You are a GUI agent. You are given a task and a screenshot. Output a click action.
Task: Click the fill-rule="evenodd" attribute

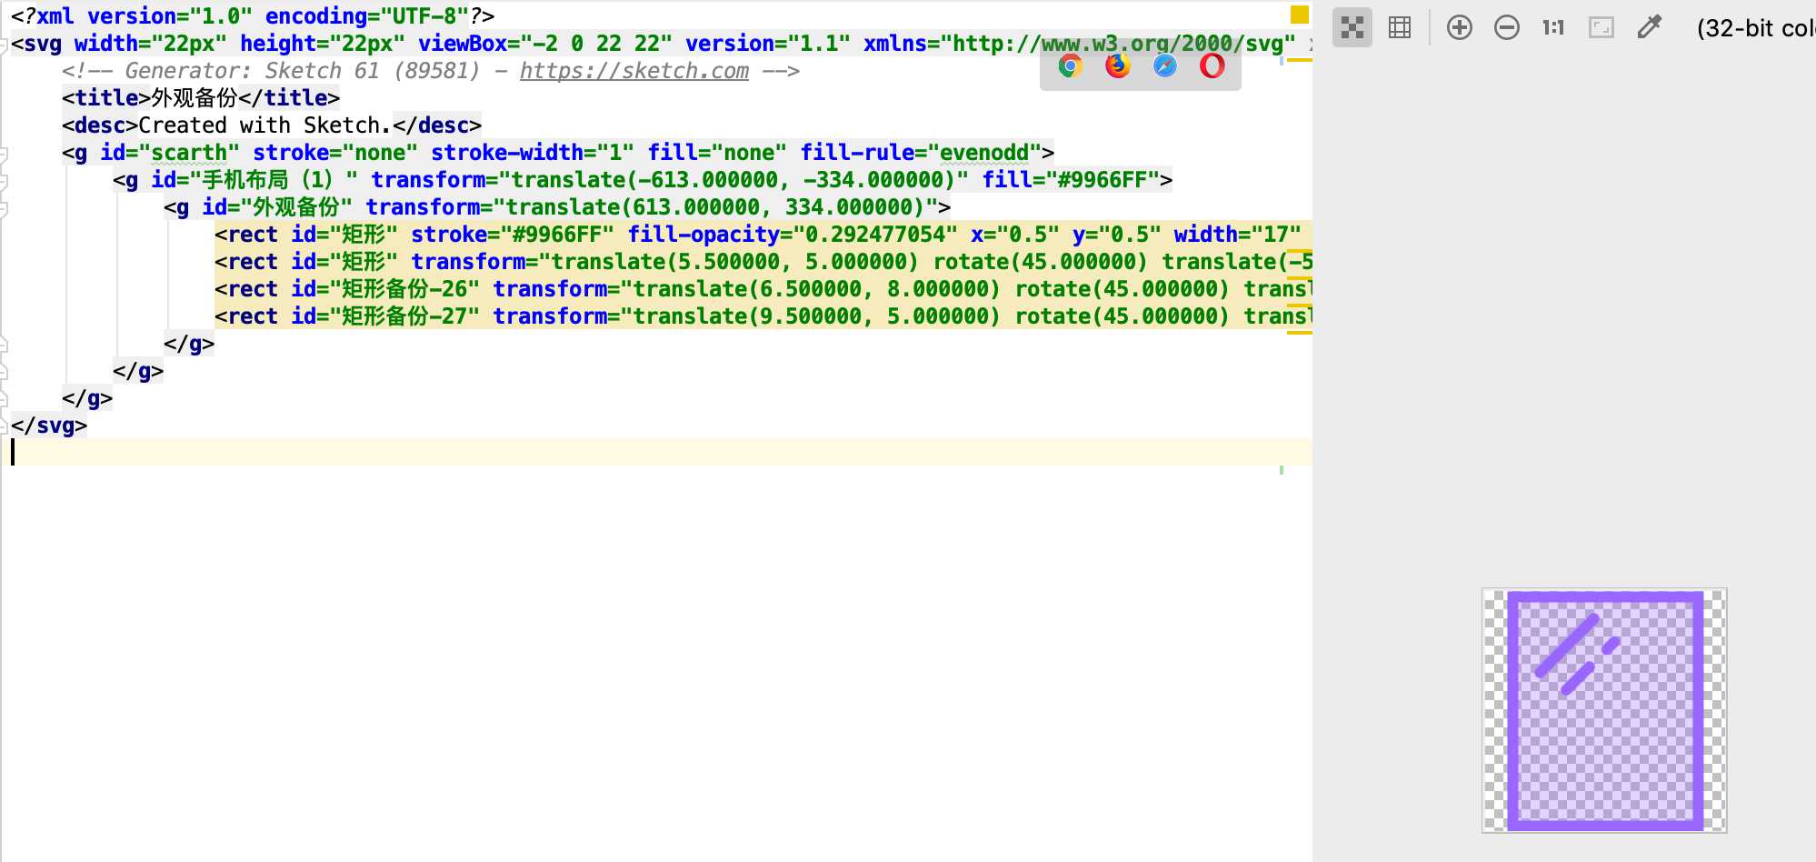click(921, 153)
